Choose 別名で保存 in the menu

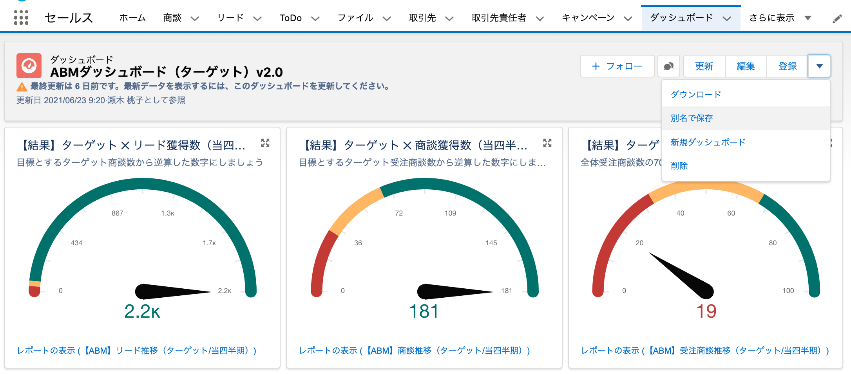[x=692, y=118]
